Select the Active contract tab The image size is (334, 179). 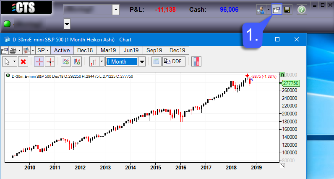tap(62, 50)
